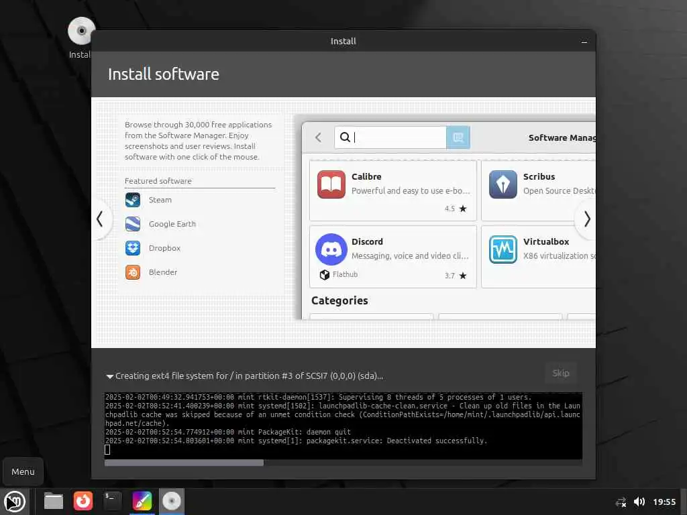Click the clock showing 19:55

[664, 502]
